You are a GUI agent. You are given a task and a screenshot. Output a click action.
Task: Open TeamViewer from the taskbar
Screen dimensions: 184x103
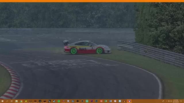[x=120, y=101]
